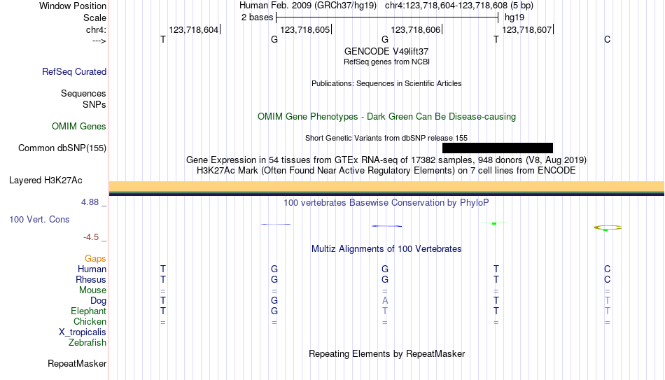Open the OMIM Genes track label

point(78,127)
